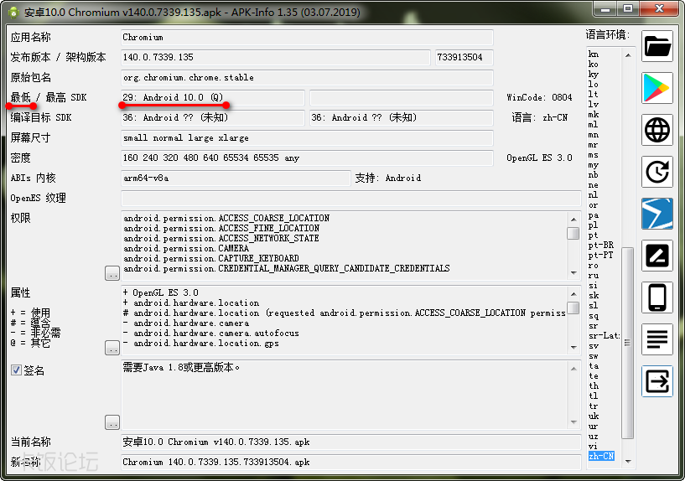685x481 pixels.
Task: Click the exit arrow icon
Action: 657,381
